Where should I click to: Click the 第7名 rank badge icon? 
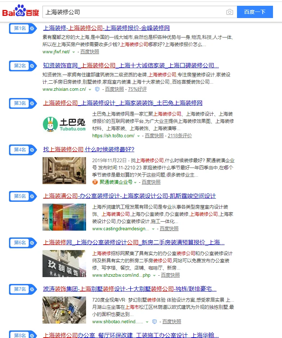23,289
